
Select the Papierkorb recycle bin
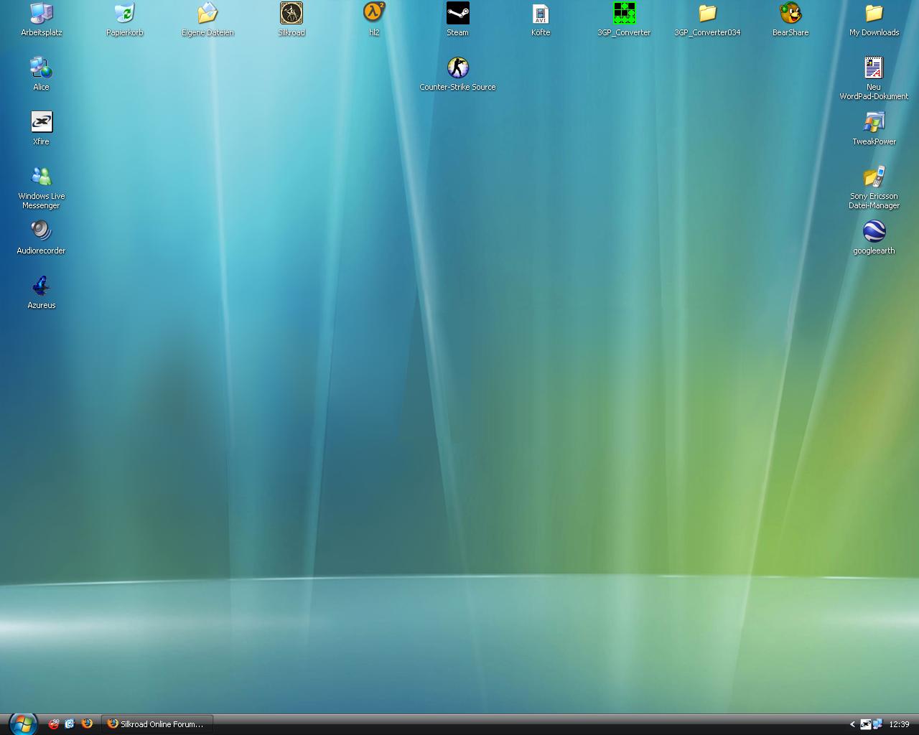(x=125, y=14)
